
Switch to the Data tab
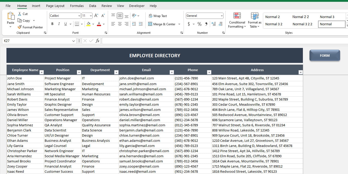pyautogui.click(x=93, y=6)
